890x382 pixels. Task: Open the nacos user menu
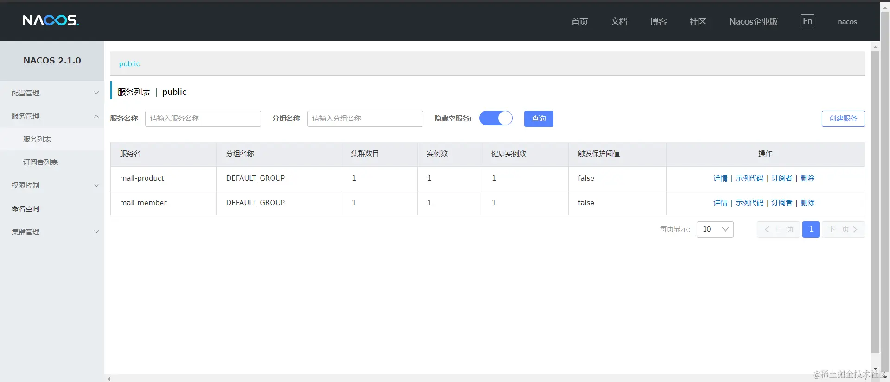[847, 21]
